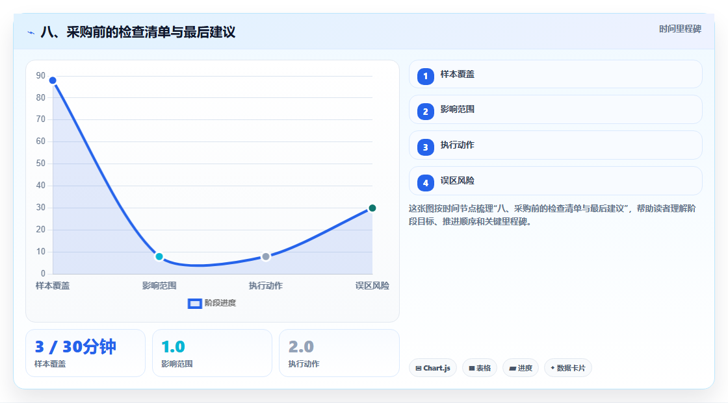The height and width of the screenshot is (403, 728).
Task: Click the number 1 badge for 样本覆盖
Action: pyautogui.click(x=425, y=77)
